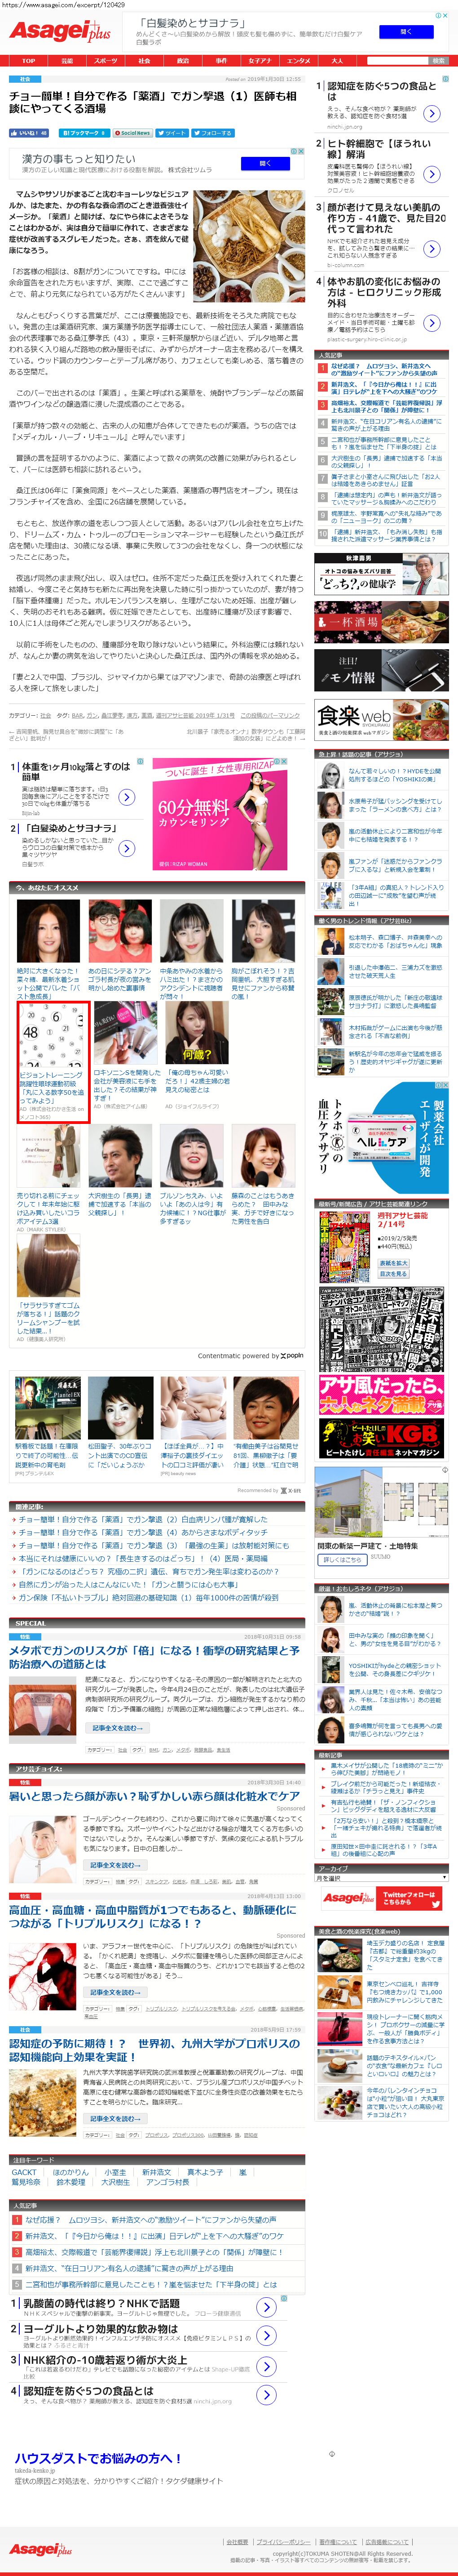Image resolution: width=458 pixels, height=2576 pixels.
Task: Click the Social News share button
Action: click(134, 132)
